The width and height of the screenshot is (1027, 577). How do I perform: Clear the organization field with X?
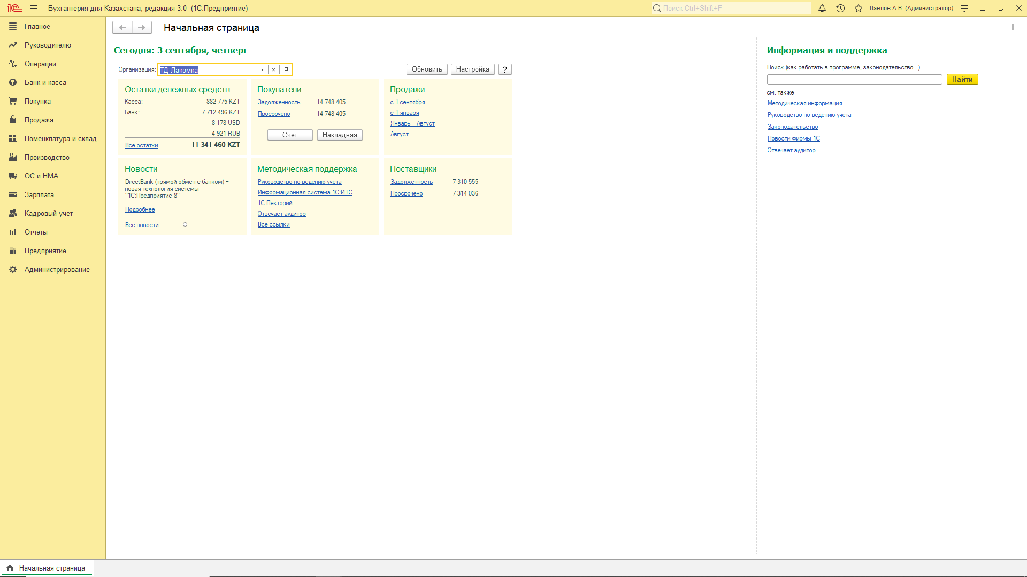click(273, 69)
